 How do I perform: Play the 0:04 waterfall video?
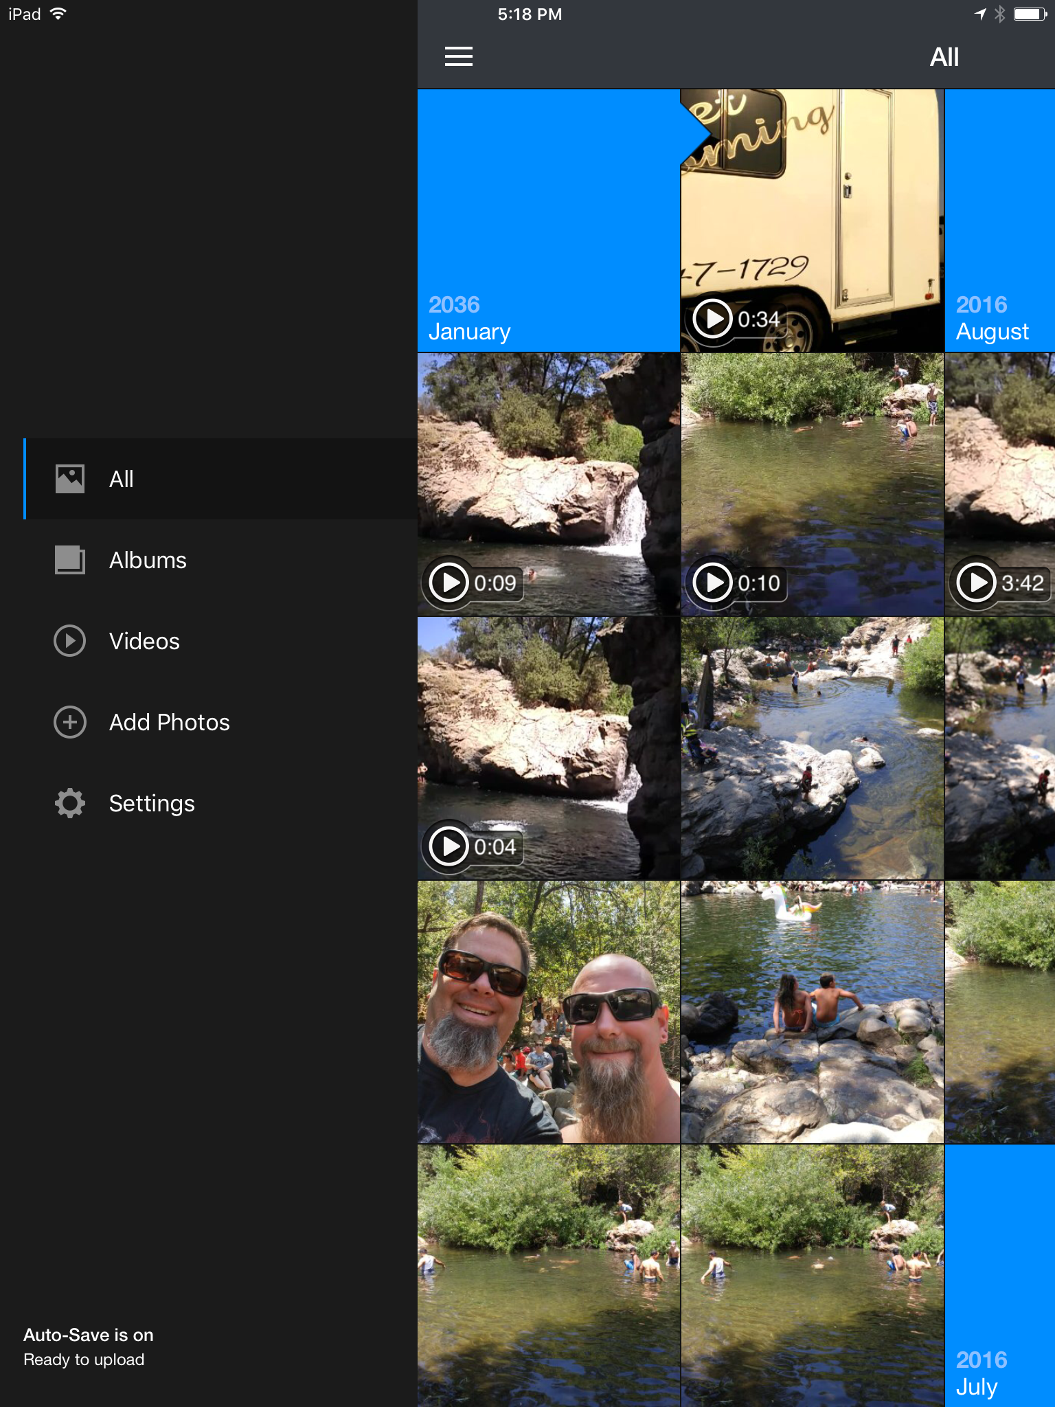coord(548,748)
